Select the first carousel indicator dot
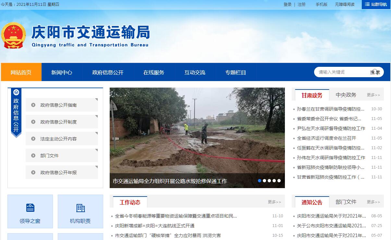Viewport: 391px width, 240px height. click(260, 181)
